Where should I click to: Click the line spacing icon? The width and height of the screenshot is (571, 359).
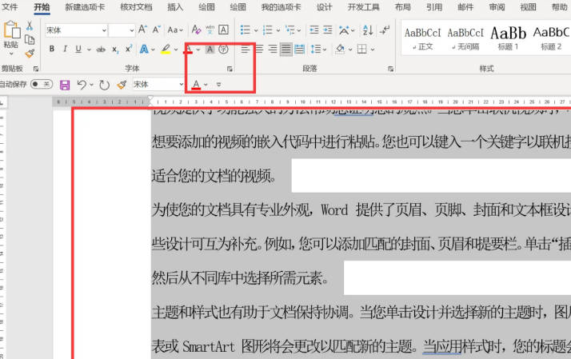316,49
